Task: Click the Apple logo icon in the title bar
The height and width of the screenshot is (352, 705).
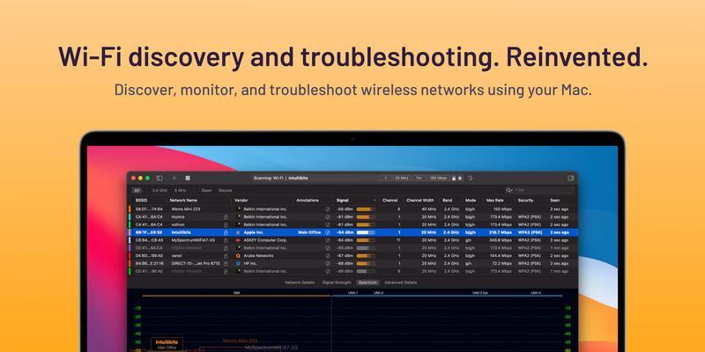Action: [458, 179]
